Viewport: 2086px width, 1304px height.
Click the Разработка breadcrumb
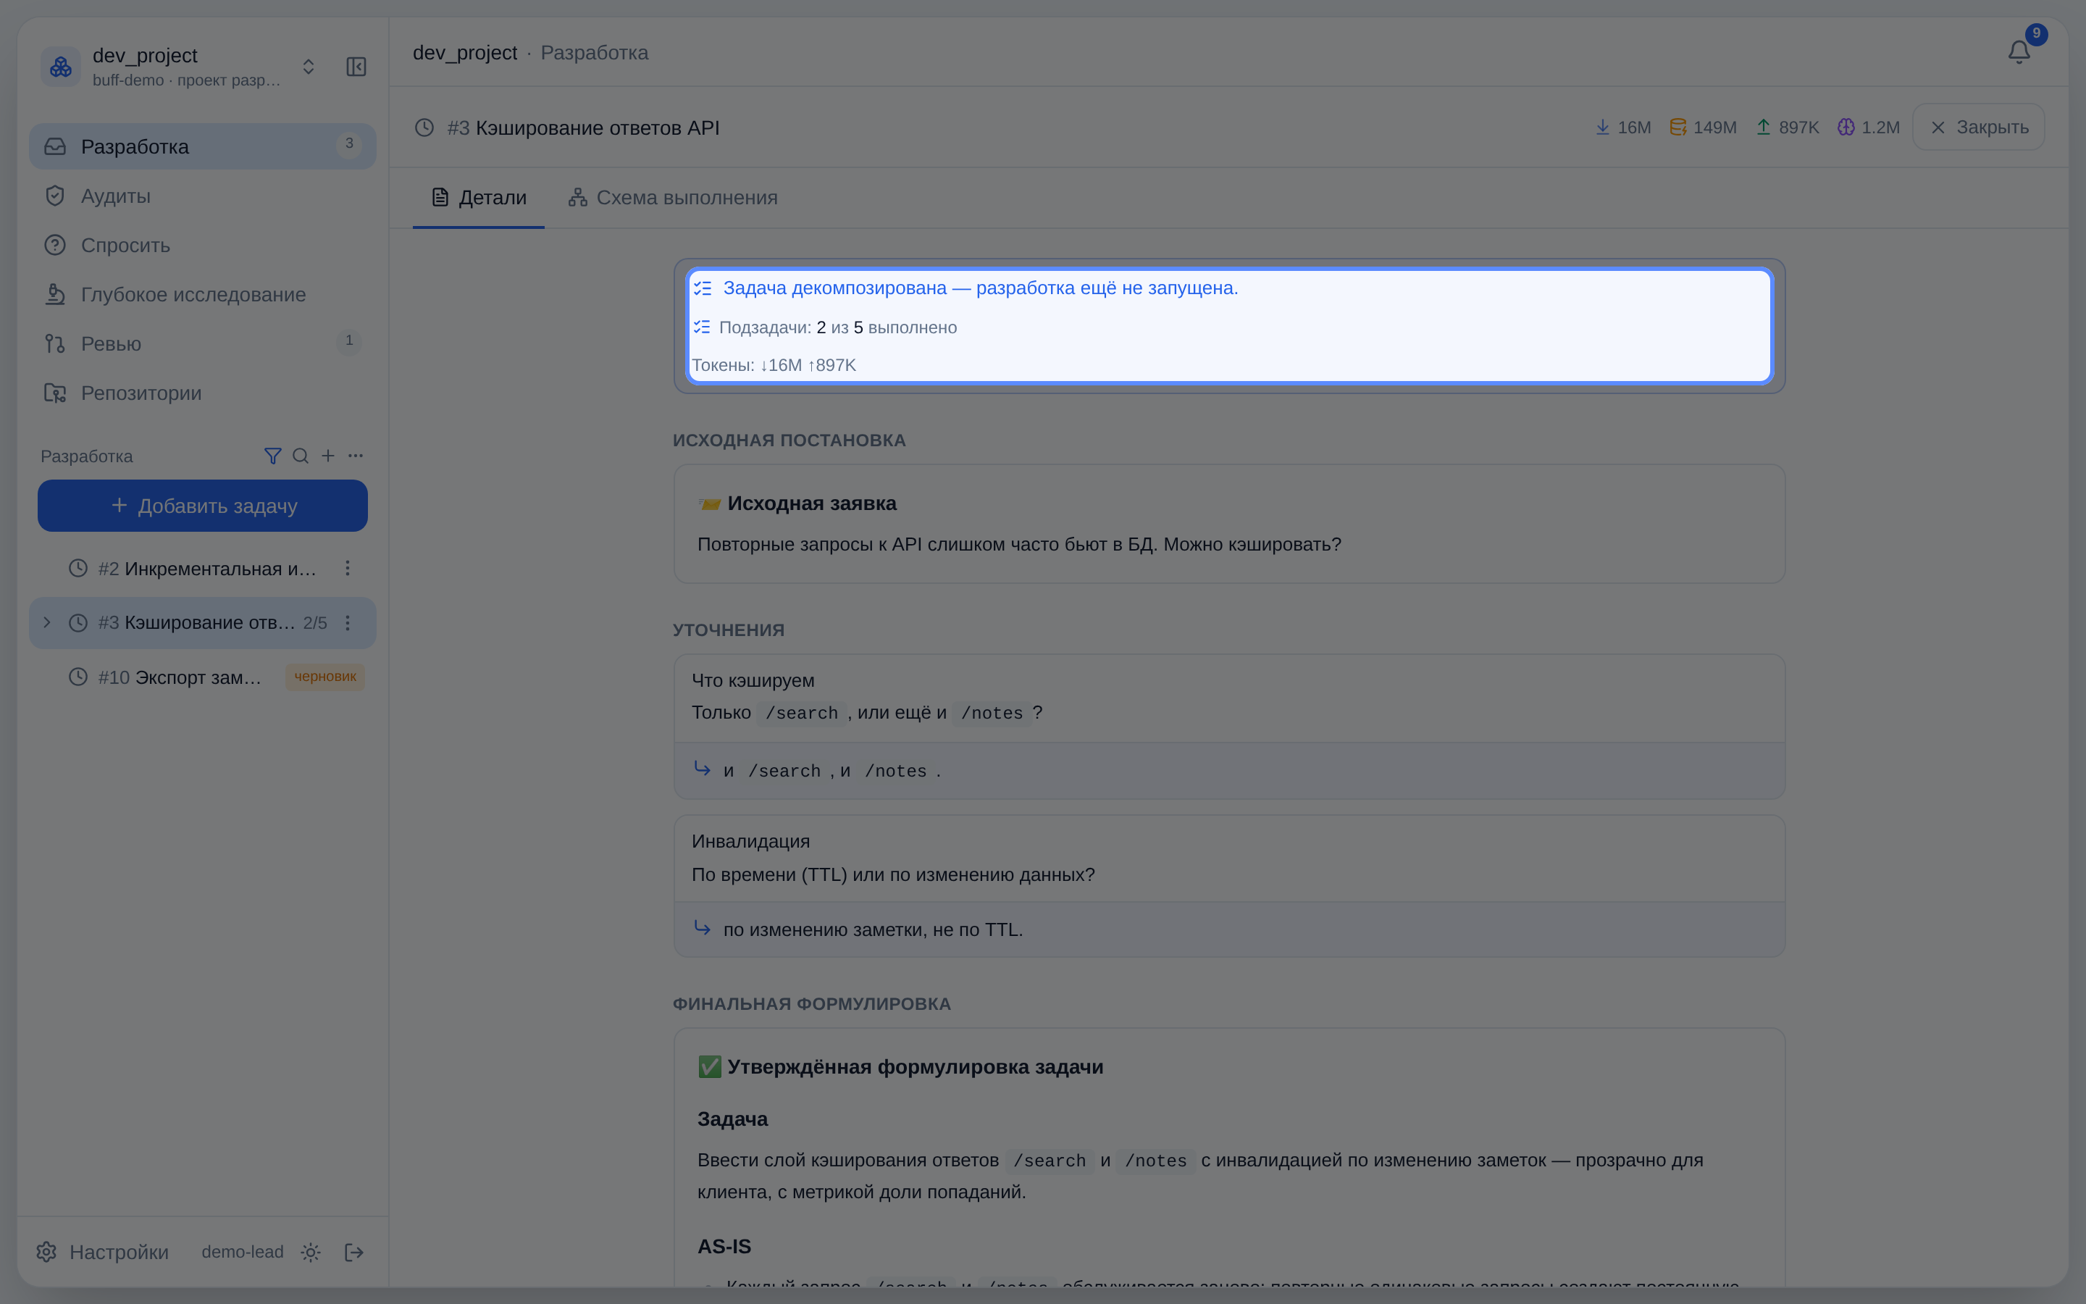pyautogui.click(x=594, y=53)
